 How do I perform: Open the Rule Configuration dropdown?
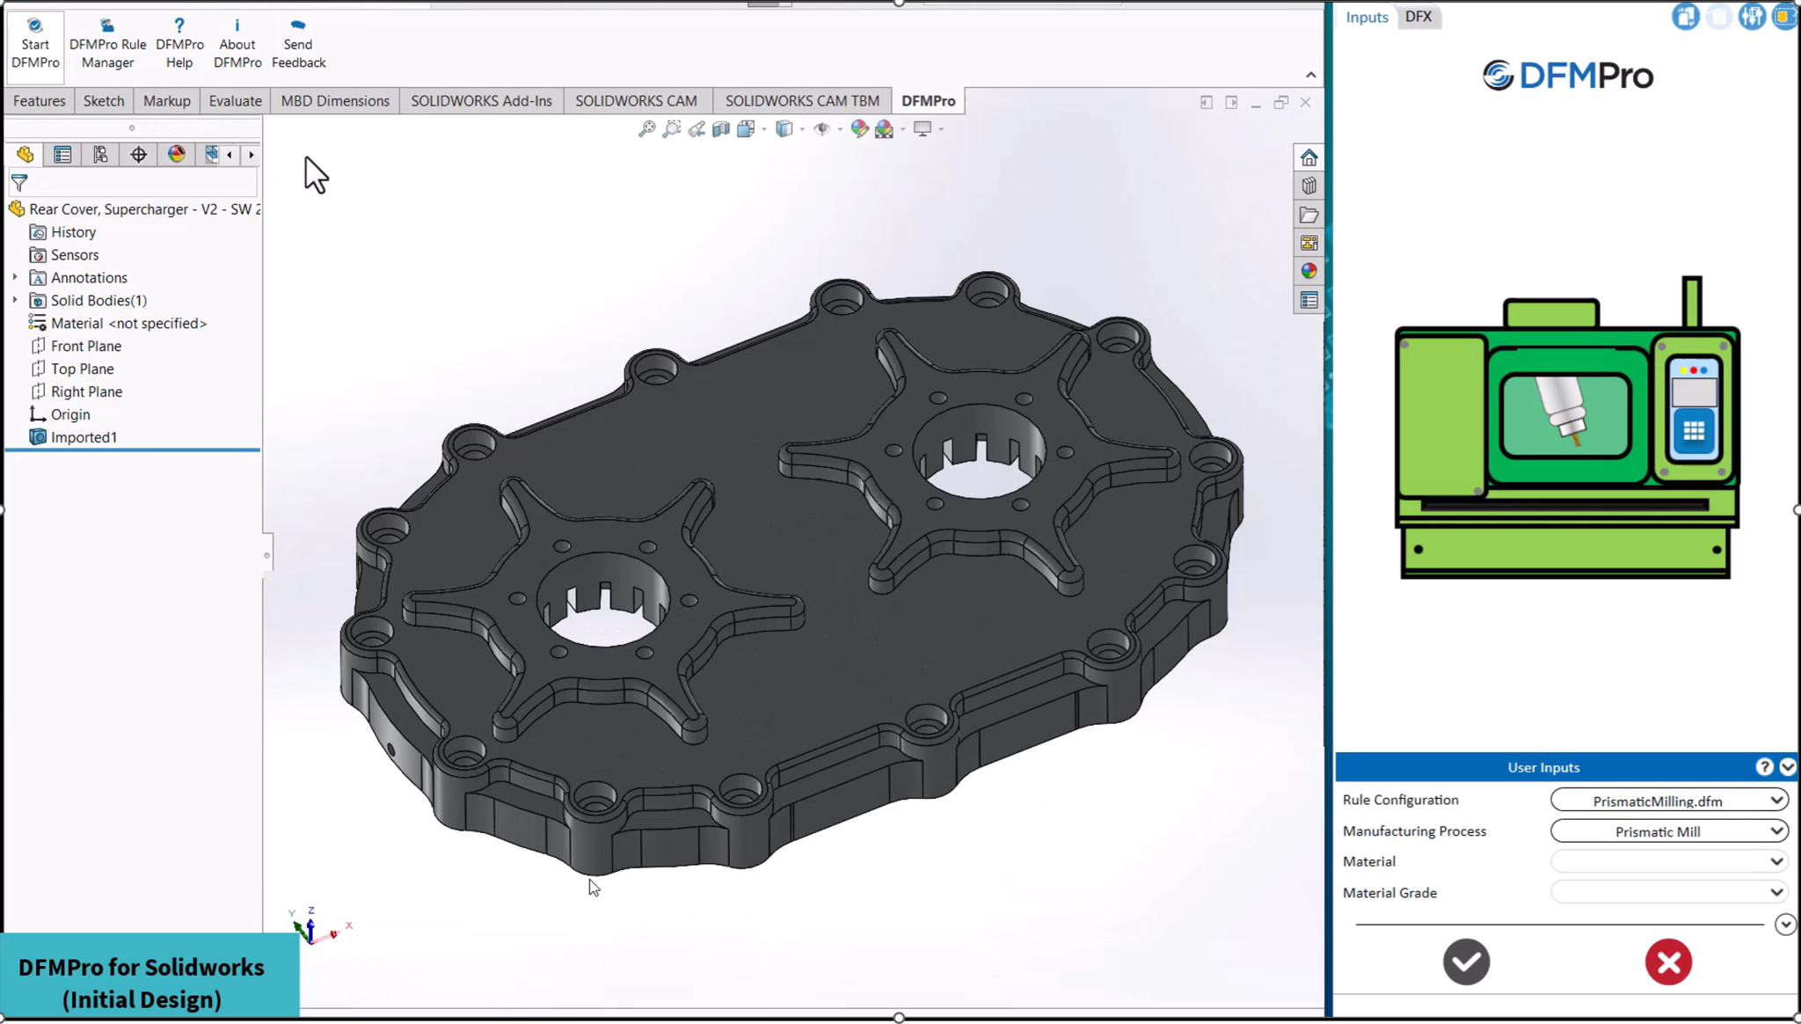coord(1669,800)
